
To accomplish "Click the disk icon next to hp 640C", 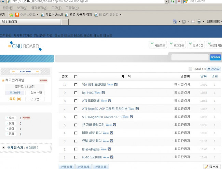I will coord(103,93).
